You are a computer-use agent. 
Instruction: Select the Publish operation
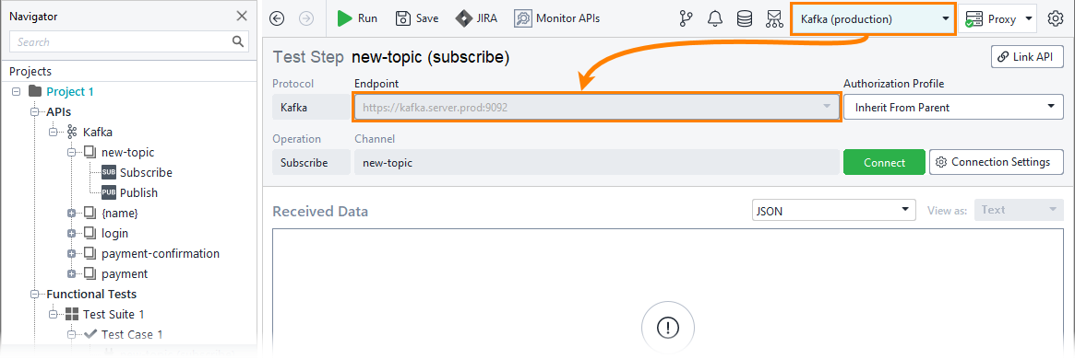pos(138,192)
